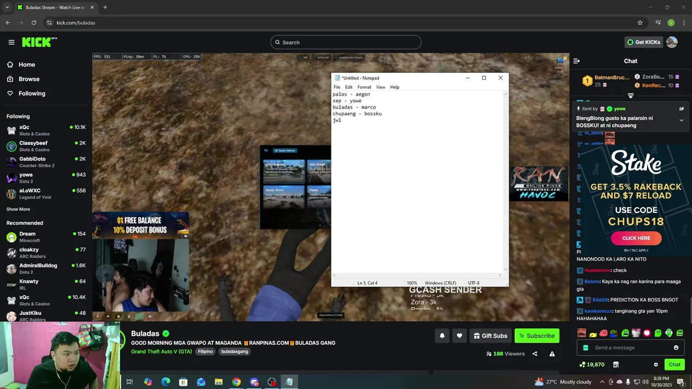Toggle the follow heart for Buladas
The height and width of the screenshot is (389, 692).
tap(459, 336)
